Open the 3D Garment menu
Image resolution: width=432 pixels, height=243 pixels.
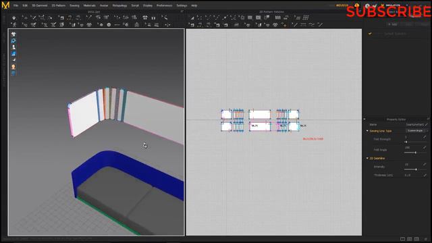(40, 5)
